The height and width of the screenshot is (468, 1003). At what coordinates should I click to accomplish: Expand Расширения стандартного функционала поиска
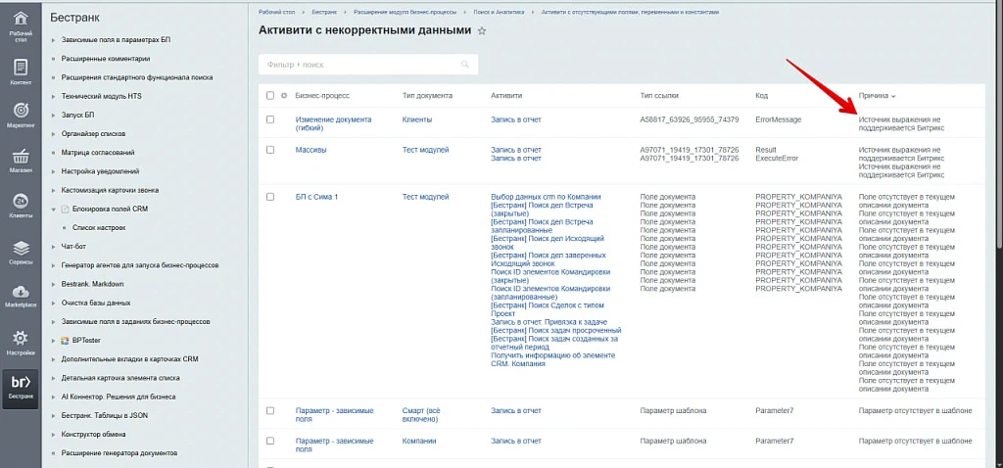click(x=53, y=78)
